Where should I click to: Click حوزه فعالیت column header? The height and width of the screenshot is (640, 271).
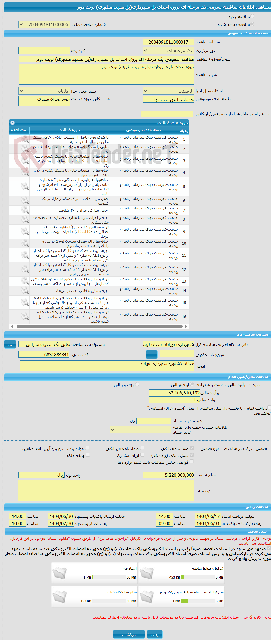69,130
